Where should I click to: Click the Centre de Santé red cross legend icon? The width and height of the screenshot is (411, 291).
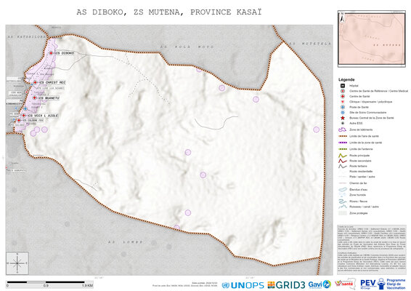point(342,96)
